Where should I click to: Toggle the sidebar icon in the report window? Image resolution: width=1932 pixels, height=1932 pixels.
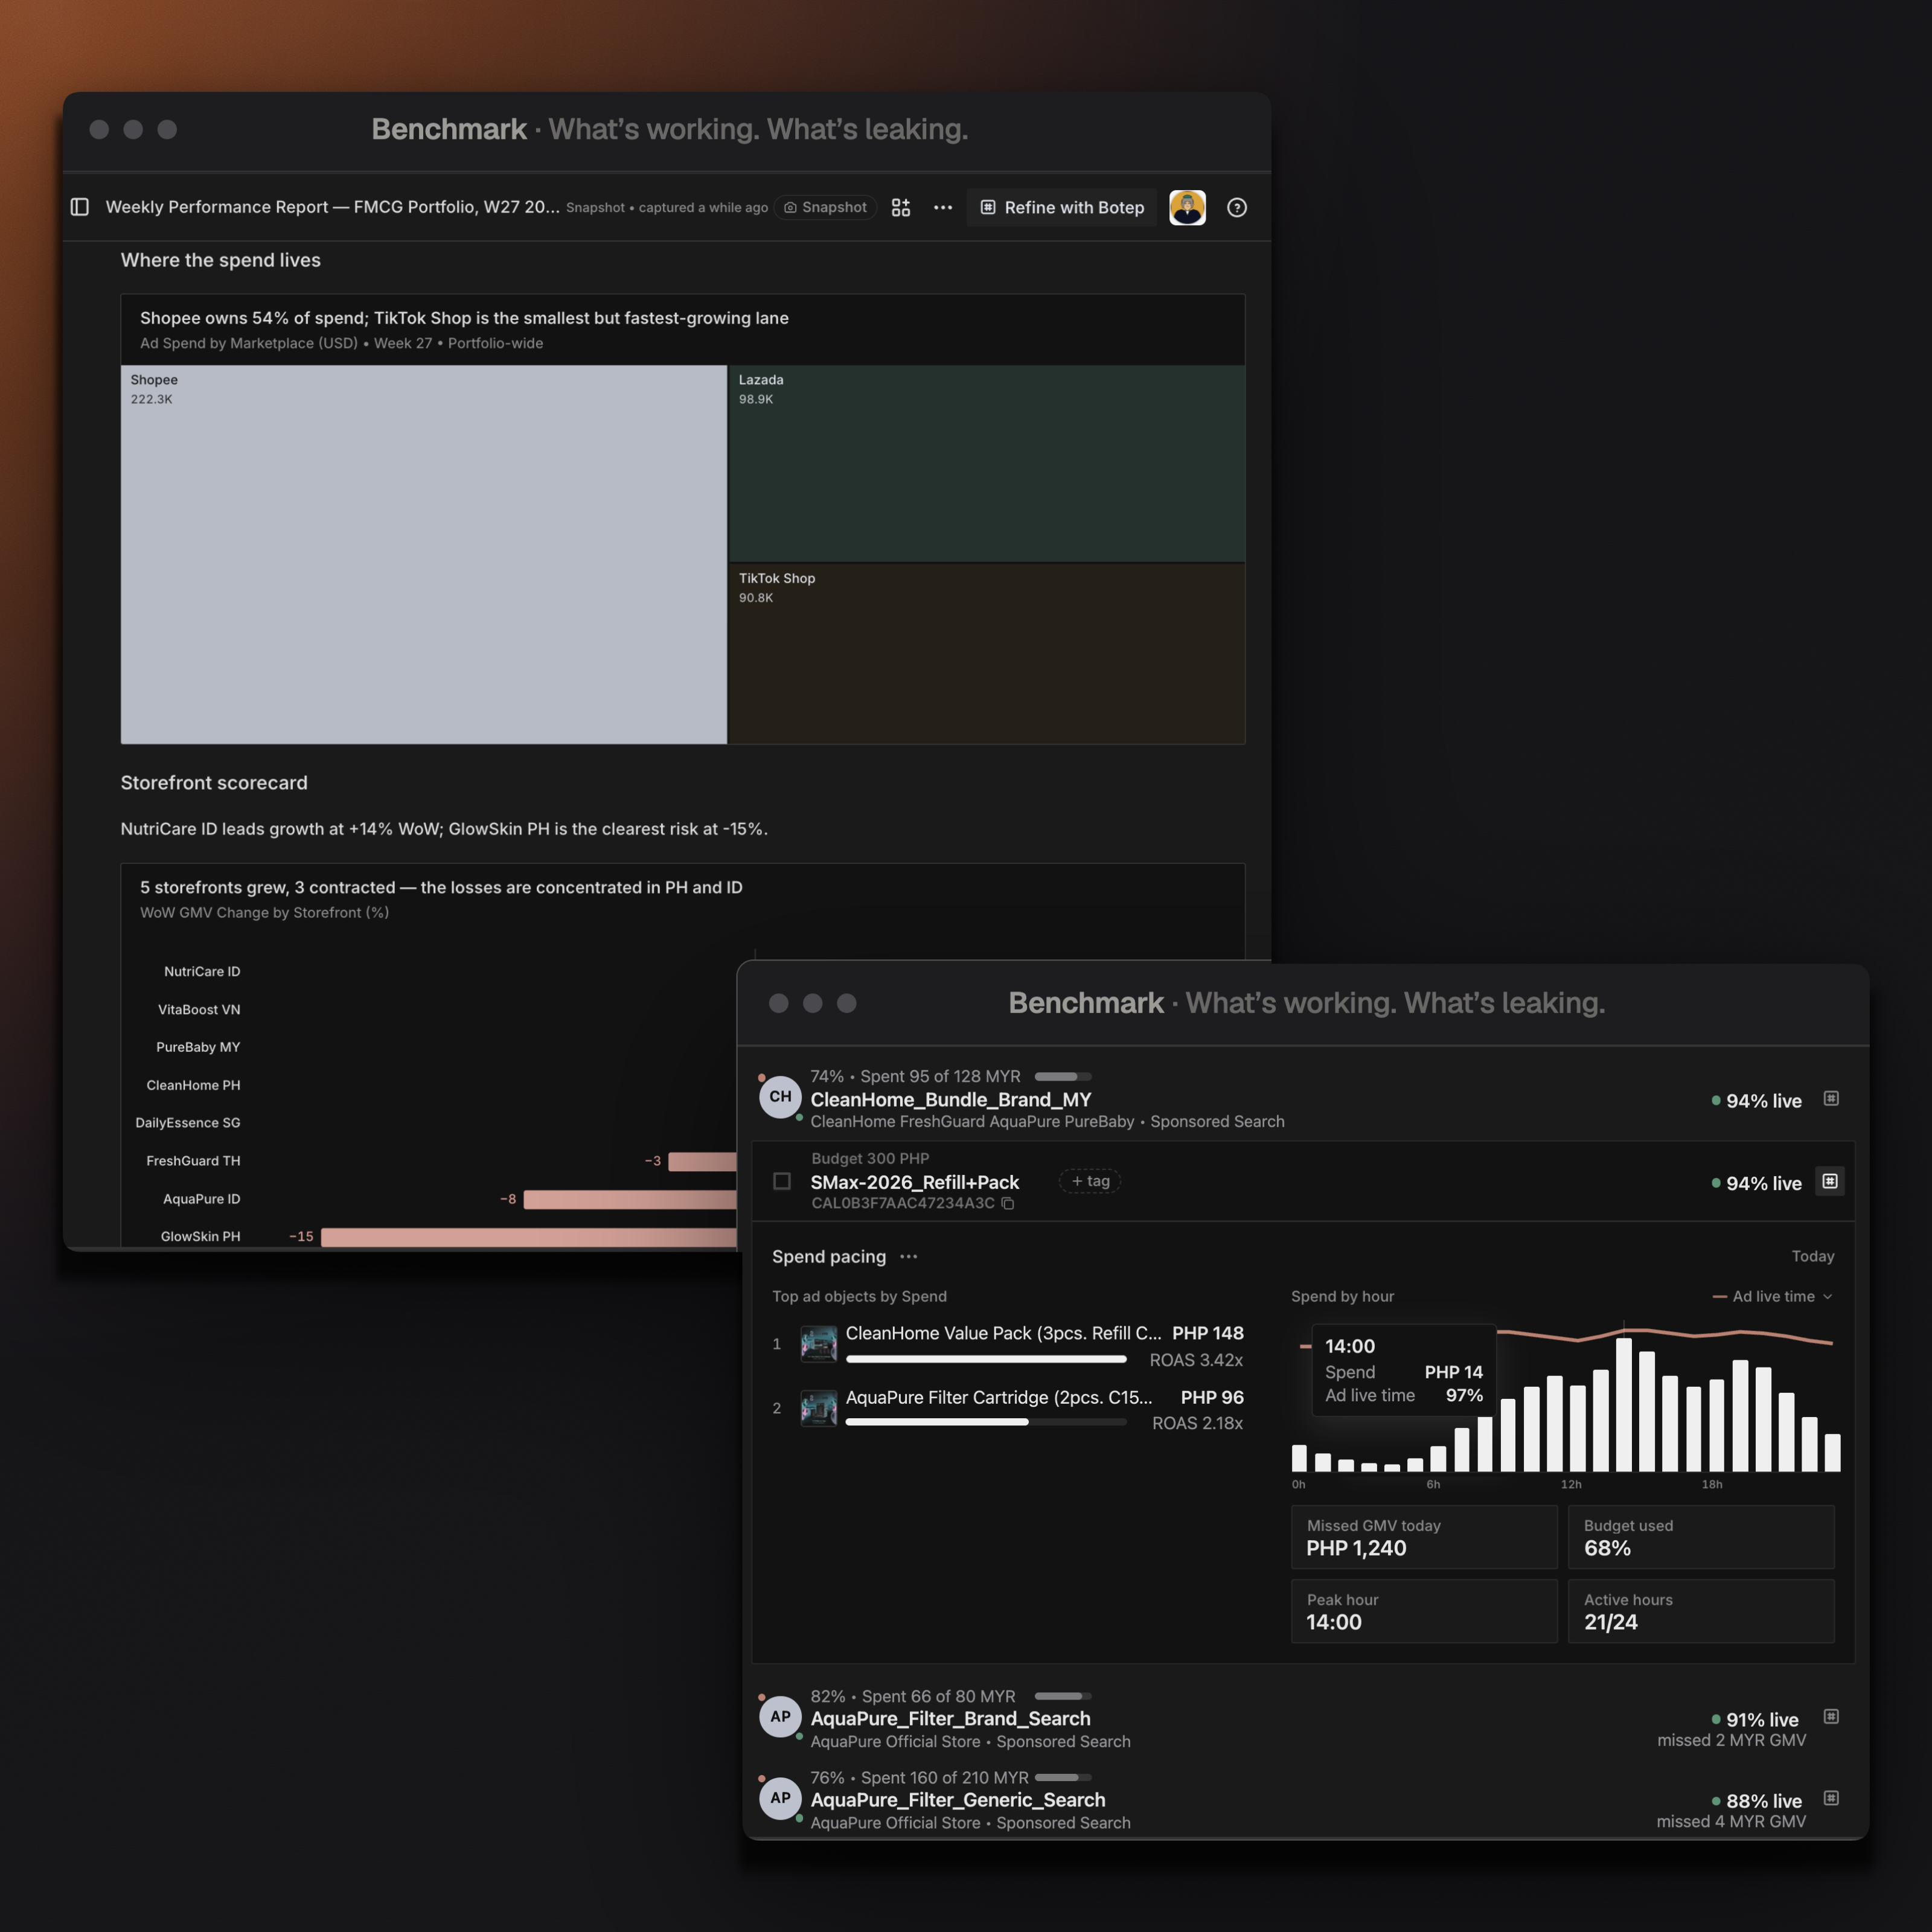pos(80,207)
